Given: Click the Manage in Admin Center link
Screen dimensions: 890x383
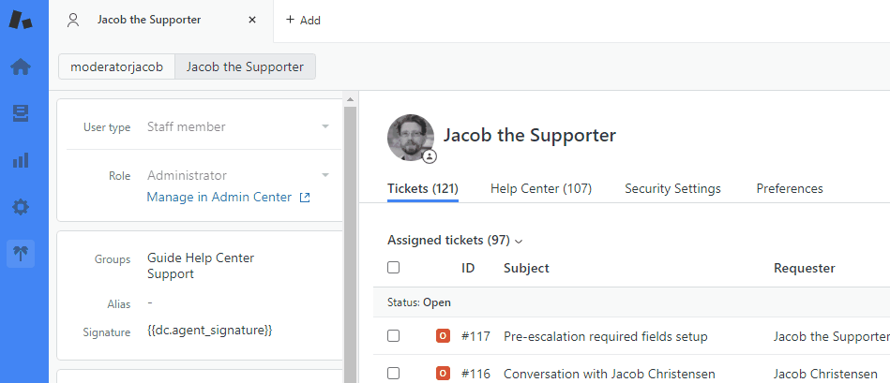Looking at the screenshot, I should [x=219, y=198].
